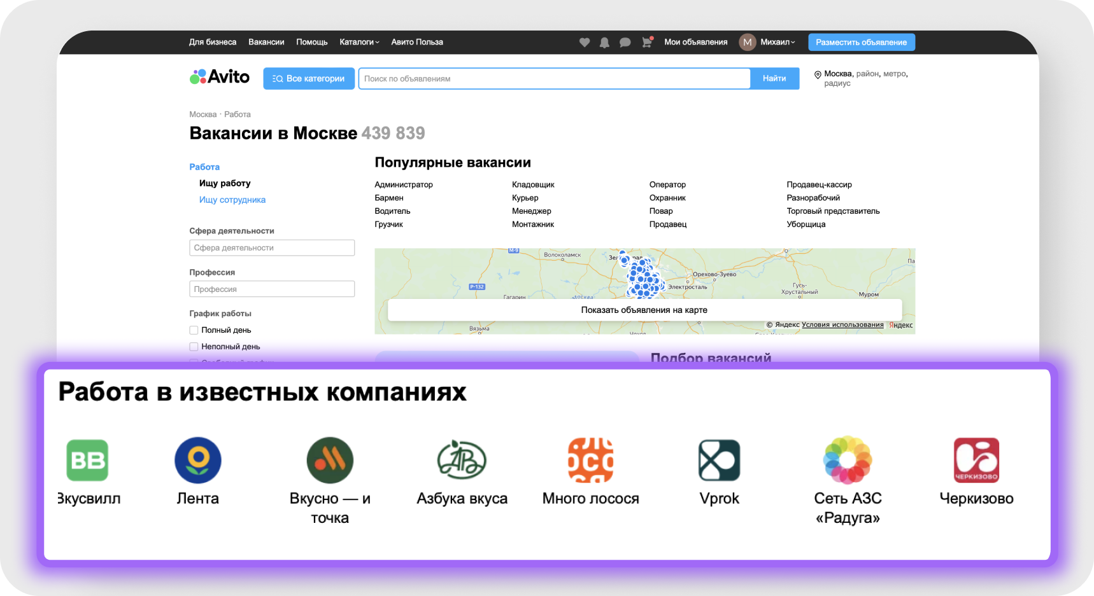
Task: Click Михаил's profile avatar
Action: click(747, 42)
